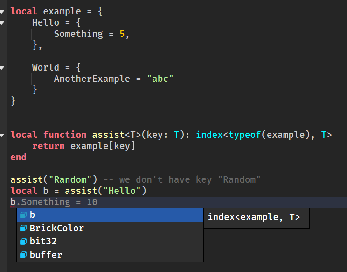Click cube icon beside 'b' suggestion
Screen dimensions: 347x272
click(23, 215)
